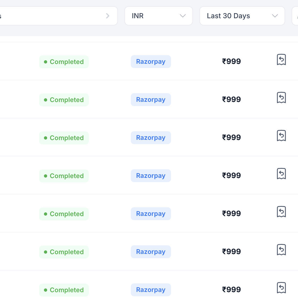Click the ₹999 amount in the fifth row
The height and width of the screenshot is (308, 298).
(x=231, y=213)
